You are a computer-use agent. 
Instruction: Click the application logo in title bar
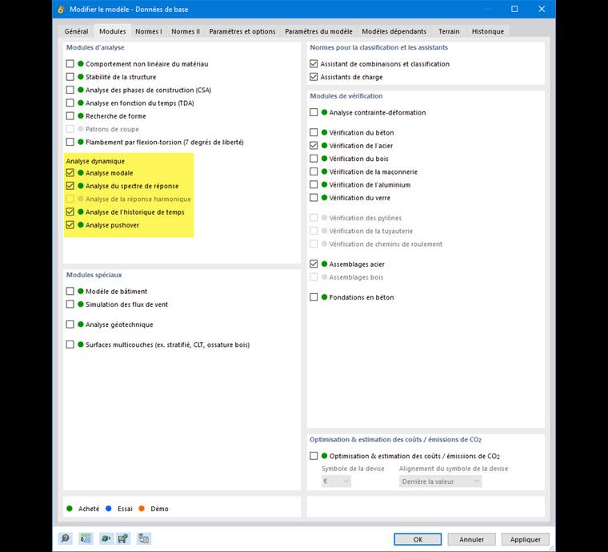(x=61, y=10)
